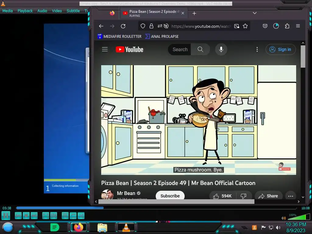Open VLC Video menu
Image resolution: width=312 pixels, height=234 pixels.
[57, 11]
